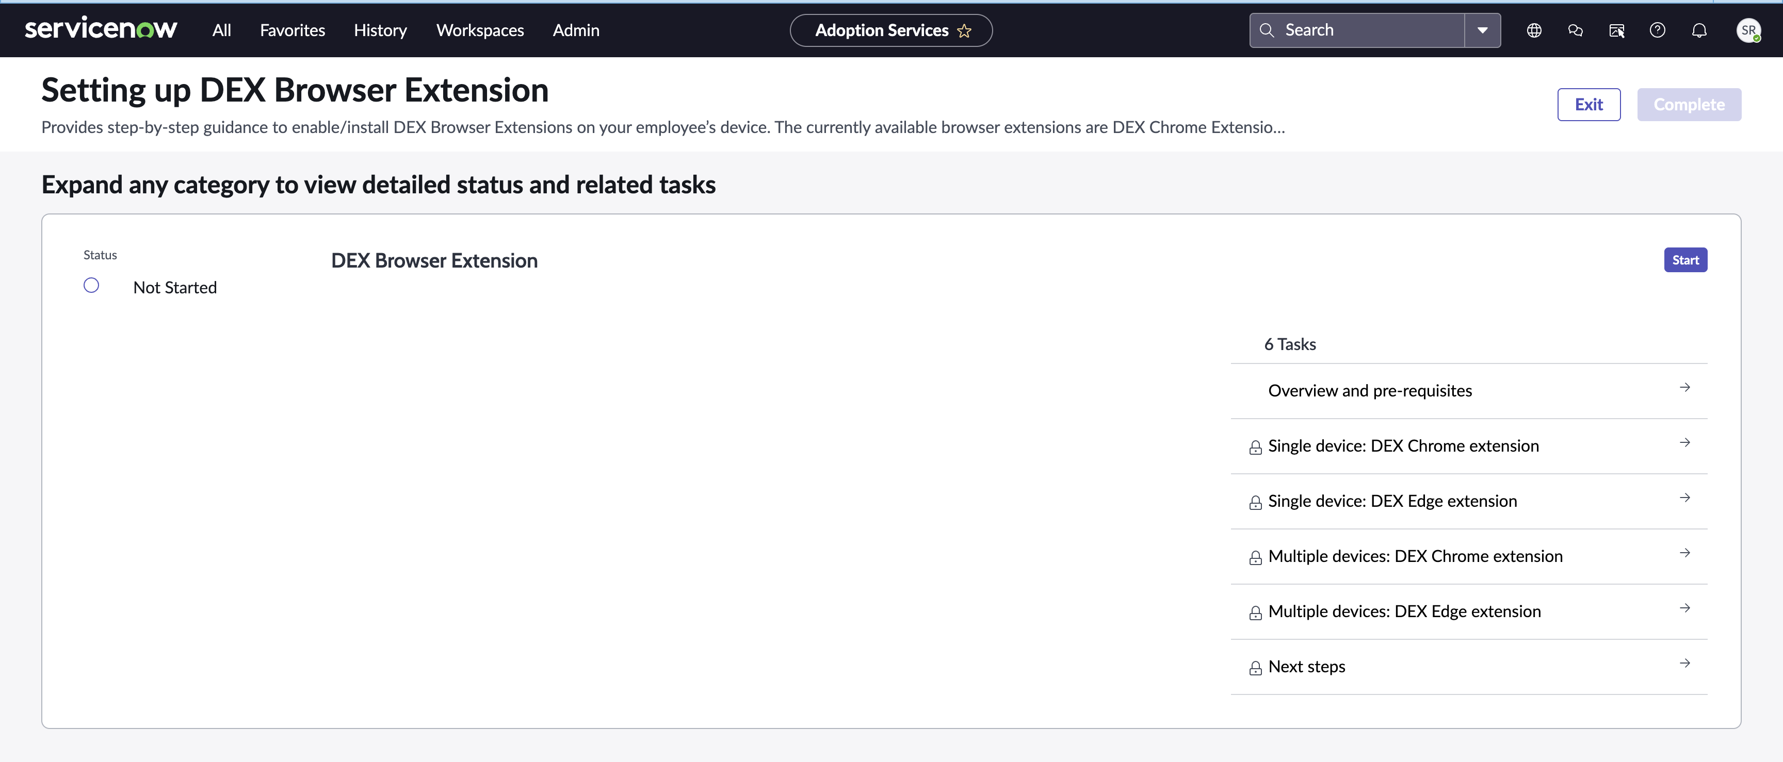The width and height of the screenshot is (1783, 762).
Task: Favorite Adoption Services with the star icon
Action: coord(964,31)
